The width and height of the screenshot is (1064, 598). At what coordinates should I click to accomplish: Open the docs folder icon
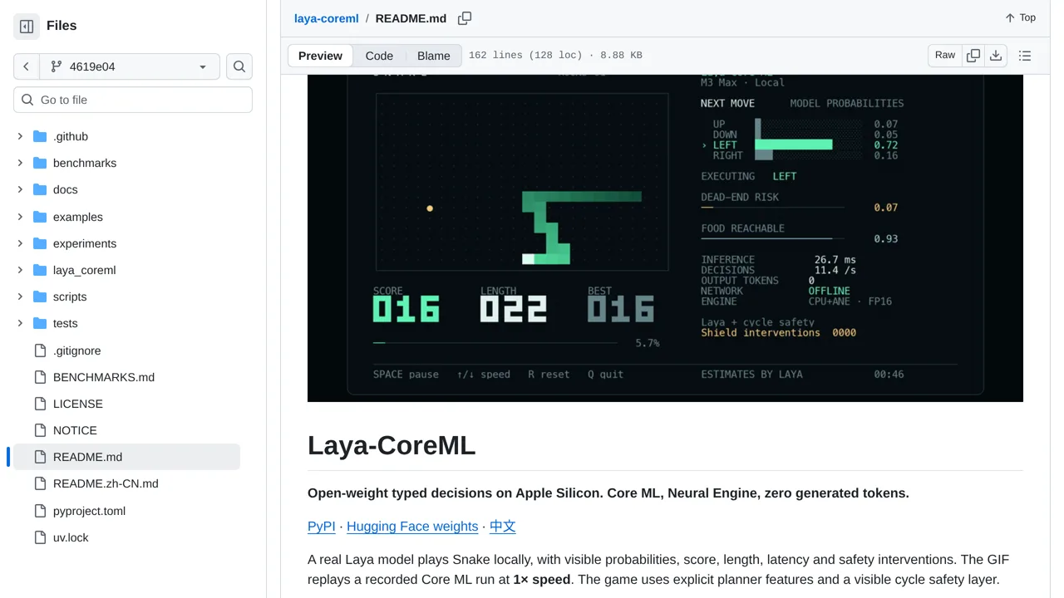(40, 189)
